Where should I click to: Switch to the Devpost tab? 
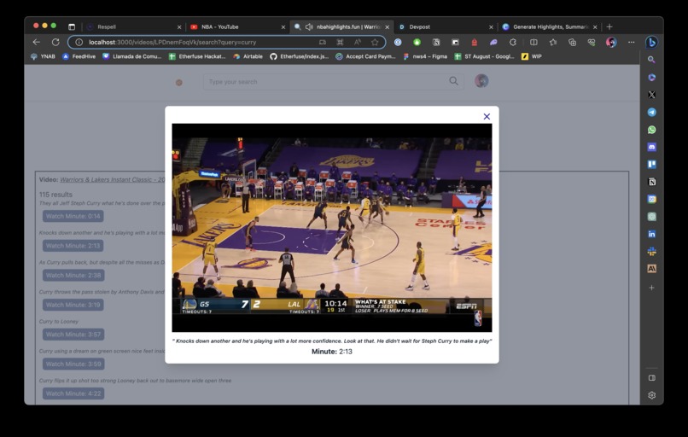pos(446,26)
